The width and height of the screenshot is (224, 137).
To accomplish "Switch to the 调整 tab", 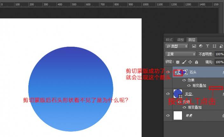I will (x=180, y=40).
